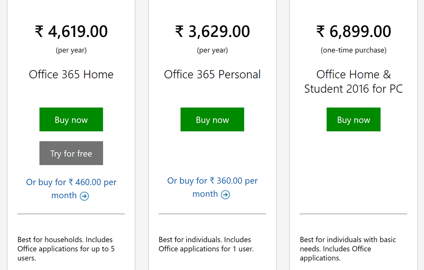The image size is (424, 270).
Task: Click the arrow icon after ₹ 360.00 per month
Action: 225,195
